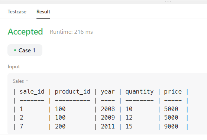
Task: Click the 'Sales =' label
Action: coord(20,81)
